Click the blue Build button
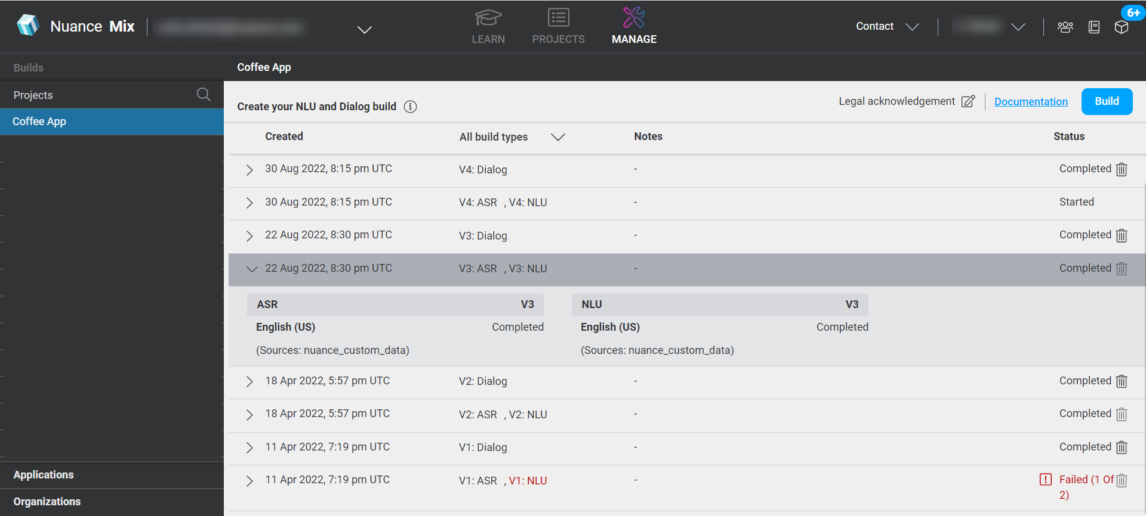This screenshot has height=516, width=1146. pyautogui.click(x=1106, y=101)
